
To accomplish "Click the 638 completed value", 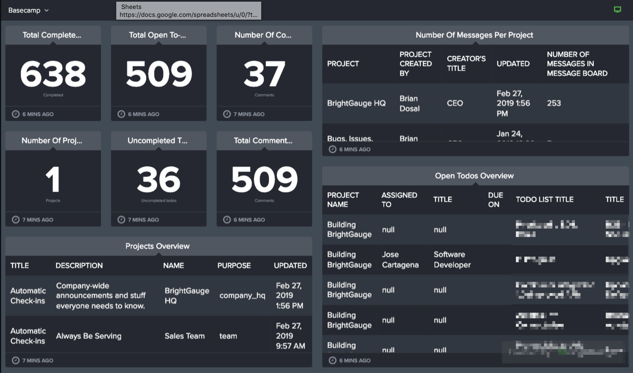I will 53,74.
